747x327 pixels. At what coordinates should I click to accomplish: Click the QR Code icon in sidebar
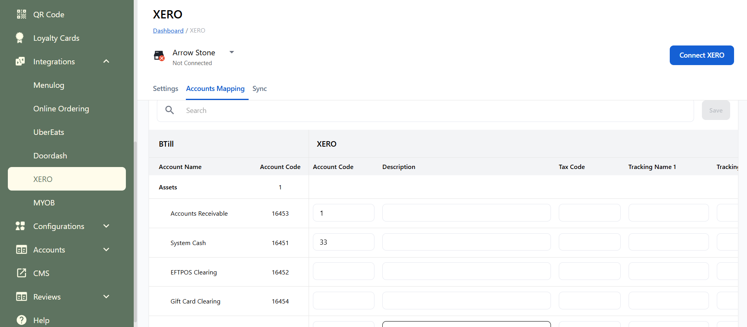pos(22,15)
